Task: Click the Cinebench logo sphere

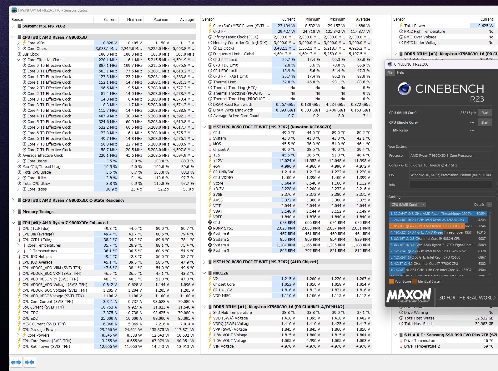Action: coord(404,89)
